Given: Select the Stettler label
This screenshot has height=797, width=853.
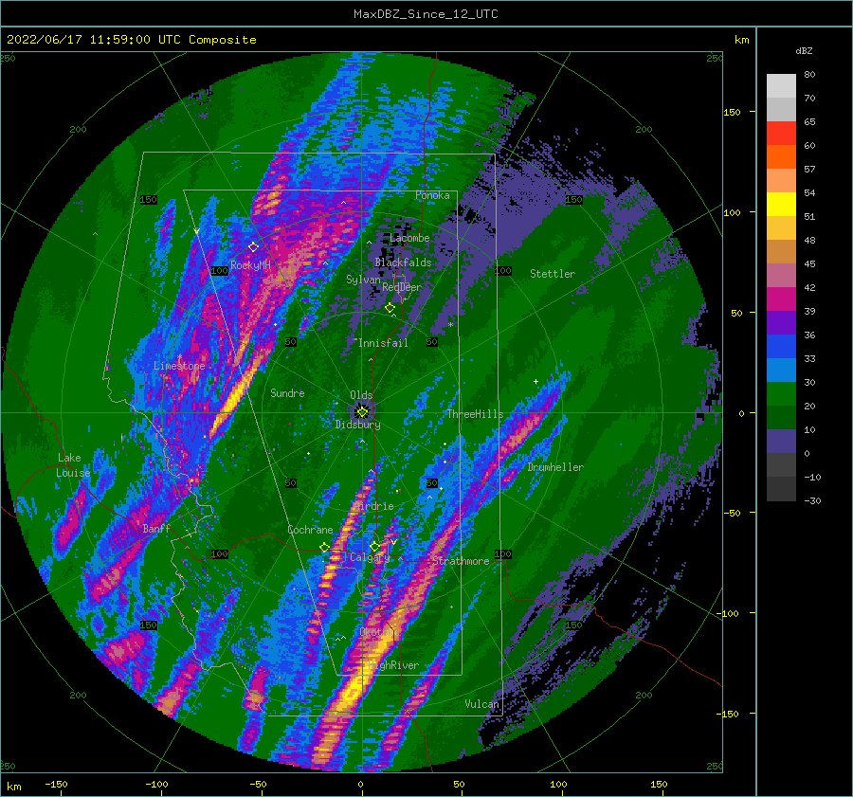Looking at the screenshot, I should (553, 274).
